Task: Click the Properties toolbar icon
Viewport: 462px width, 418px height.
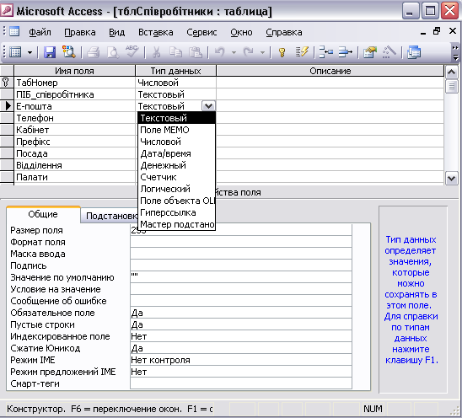Action: [x=370, y=53]
